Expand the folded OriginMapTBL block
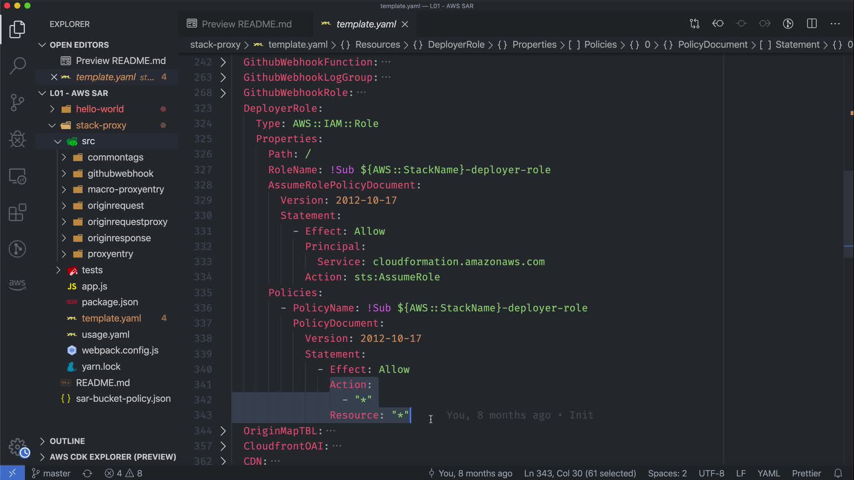The height and width of the screenshot is (480, 854). click(x=223, y=431)
